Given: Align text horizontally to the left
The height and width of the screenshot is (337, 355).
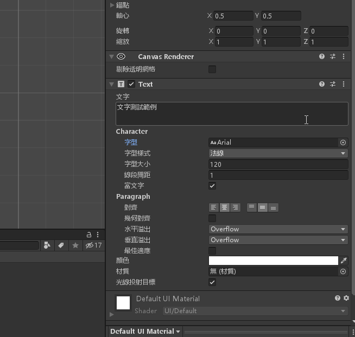Looking at the screenshot, I should [x=214, y=208].
